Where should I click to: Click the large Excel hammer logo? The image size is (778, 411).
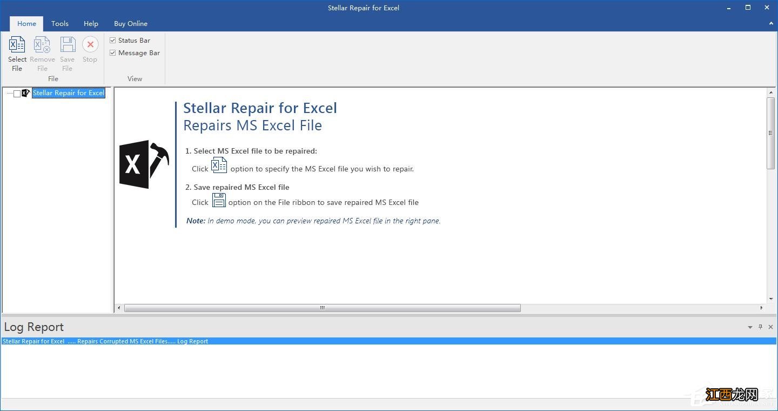pos(144,164)
